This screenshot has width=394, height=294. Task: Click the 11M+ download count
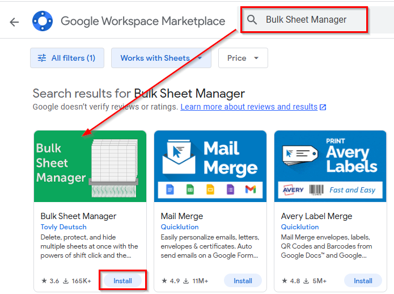(200, 281)
